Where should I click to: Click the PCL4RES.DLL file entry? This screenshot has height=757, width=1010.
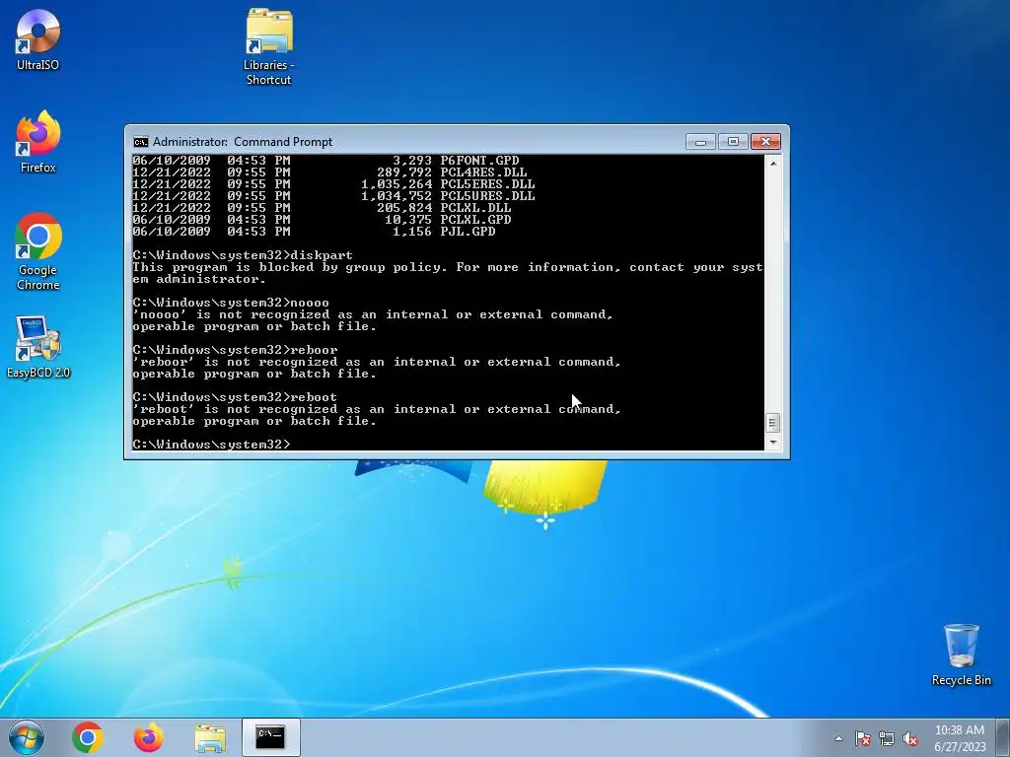tap(329, 172)
